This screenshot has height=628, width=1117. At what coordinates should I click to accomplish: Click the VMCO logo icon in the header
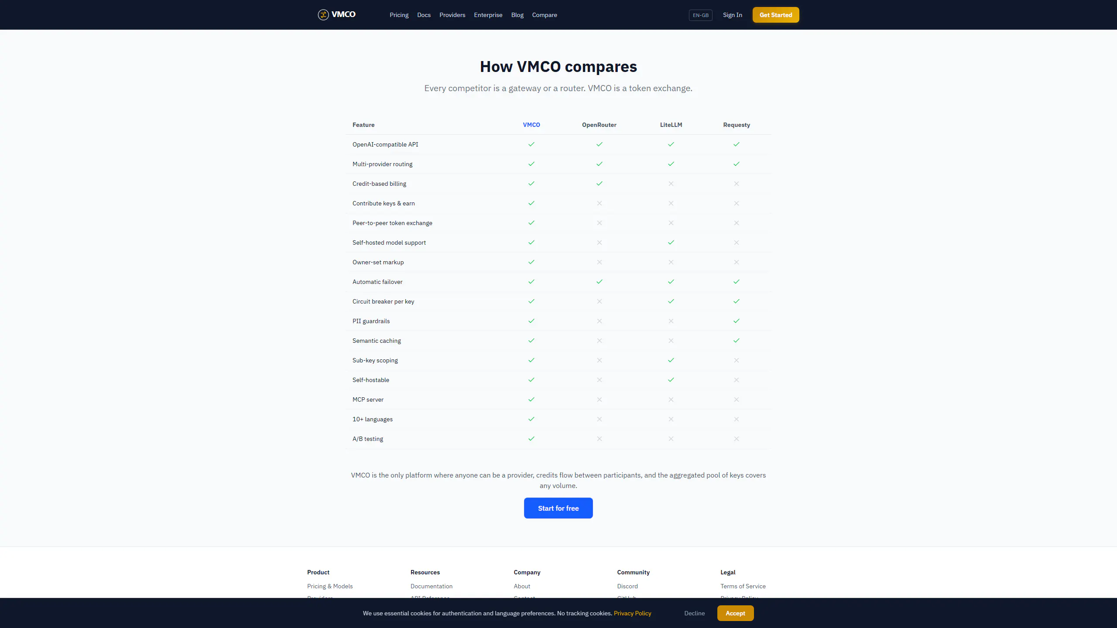click(323, 15)
